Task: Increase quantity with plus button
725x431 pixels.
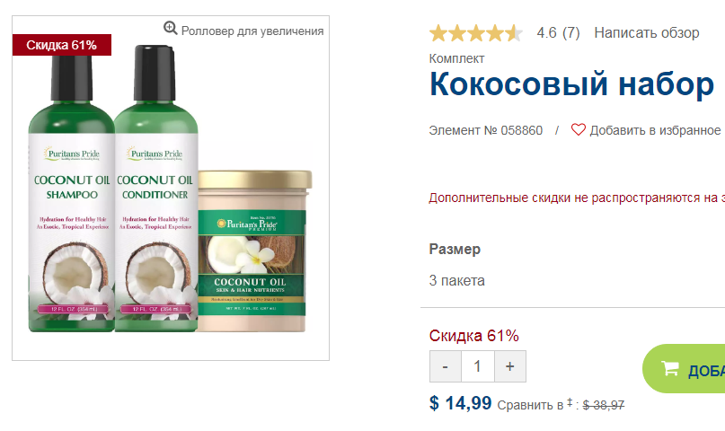Action: [510, 366]
